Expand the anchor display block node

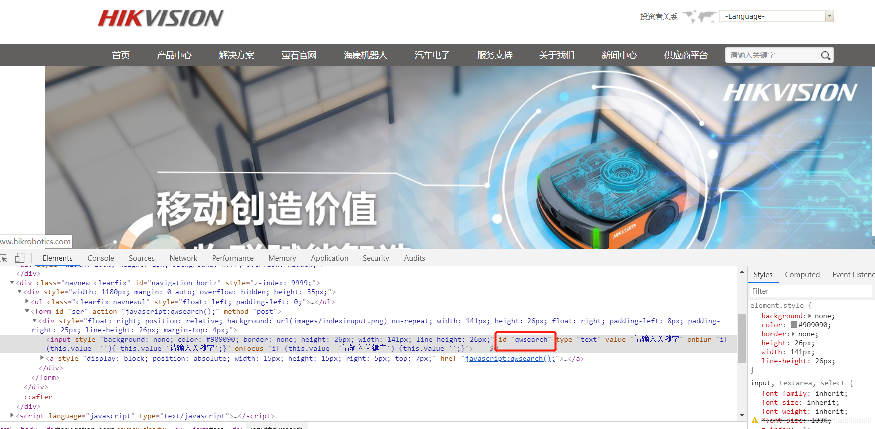42,358
